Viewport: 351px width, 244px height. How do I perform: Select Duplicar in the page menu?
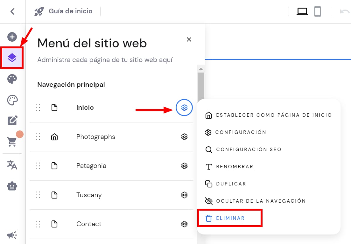(x=231, y=184)
